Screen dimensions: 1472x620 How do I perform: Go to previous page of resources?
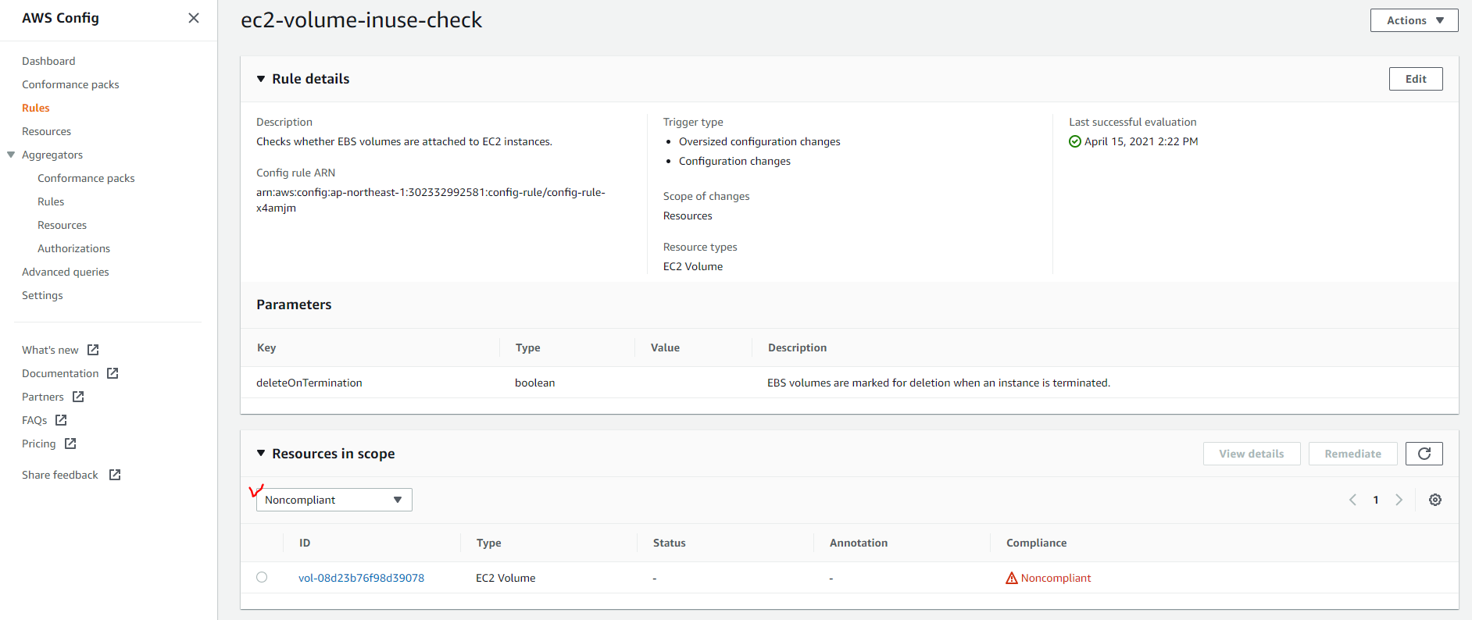point(1352,500)
